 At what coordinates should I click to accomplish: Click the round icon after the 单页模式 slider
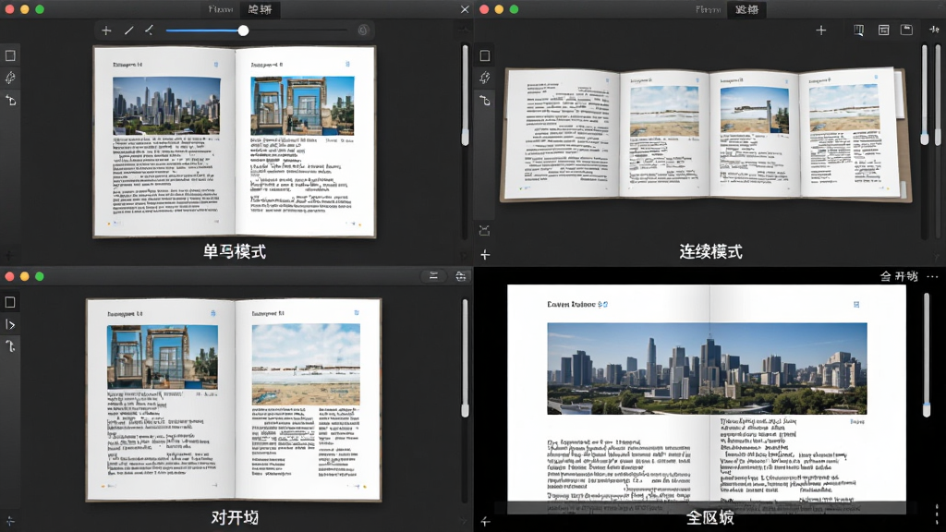[x=362, y=30]
